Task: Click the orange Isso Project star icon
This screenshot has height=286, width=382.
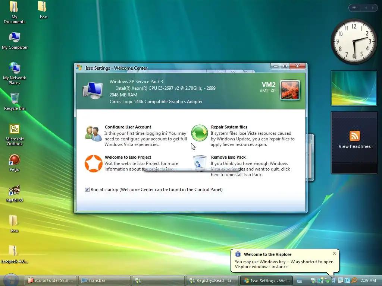Action: pos(93,163)
